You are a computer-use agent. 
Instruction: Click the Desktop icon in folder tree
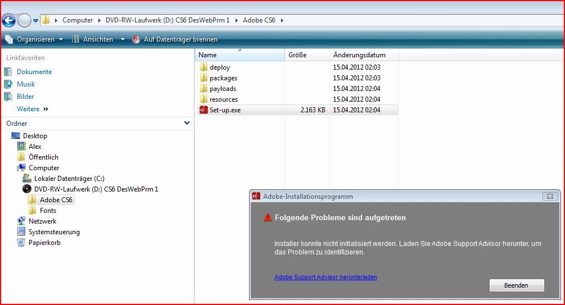click(16, 136)
